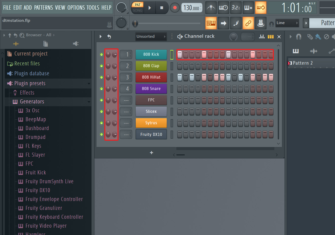Select the playlist mute/delete circle tool
The height and width of the screenshot is (235, 335).
[x=327, y=37]
